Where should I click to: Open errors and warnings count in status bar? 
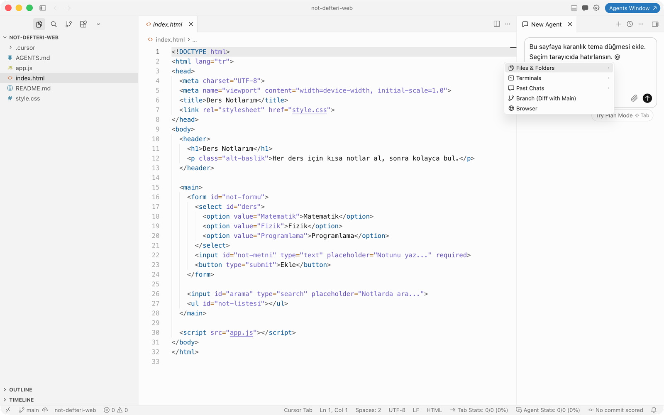tap(116, 410)
